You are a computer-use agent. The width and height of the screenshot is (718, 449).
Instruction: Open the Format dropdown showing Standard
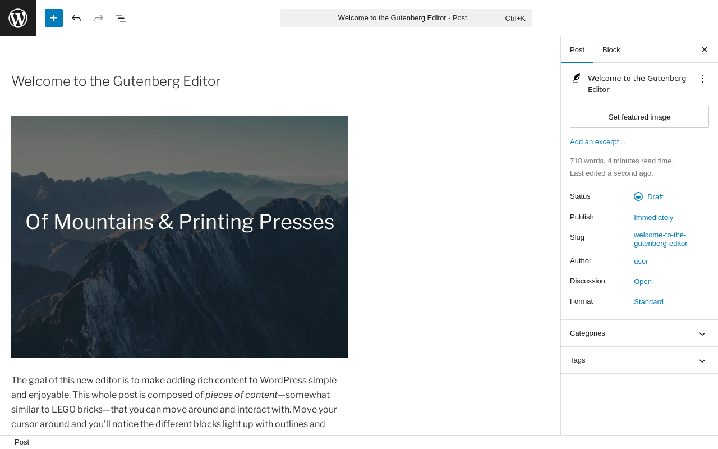pyautogui.click(x=648, y=302)
